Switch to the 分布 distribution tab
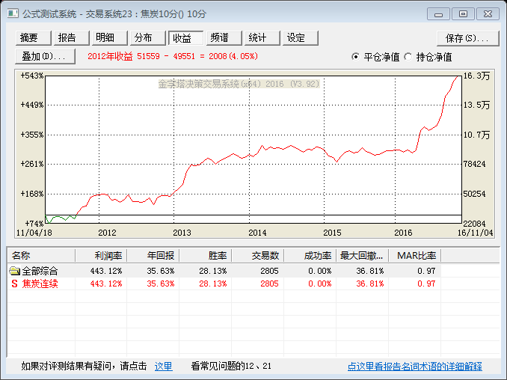 148,38
